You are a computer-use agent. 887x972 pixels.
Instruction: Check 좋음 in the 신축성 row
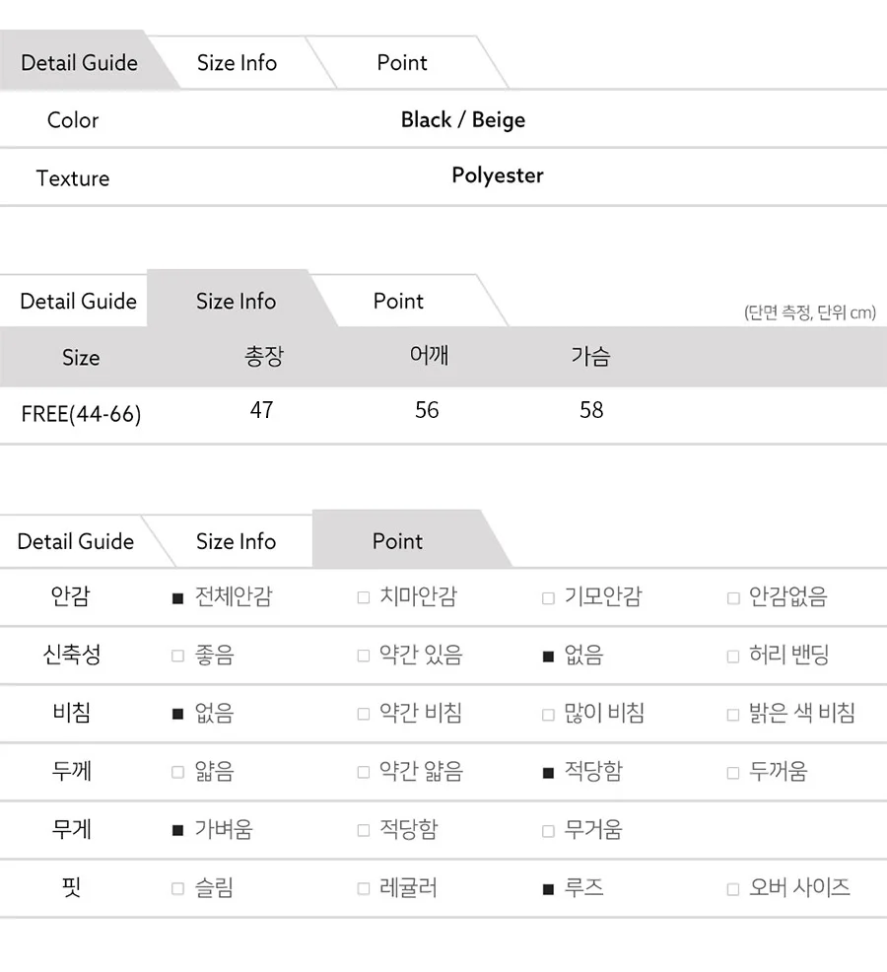coord(178,656)
